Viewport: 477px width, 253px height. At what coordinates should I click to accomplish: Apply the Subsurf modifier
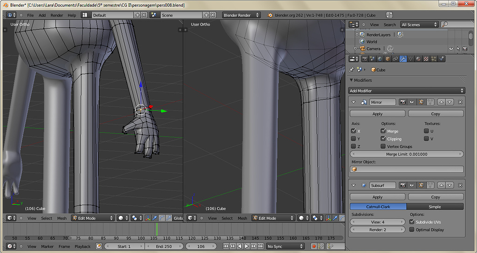coord(377,197)
